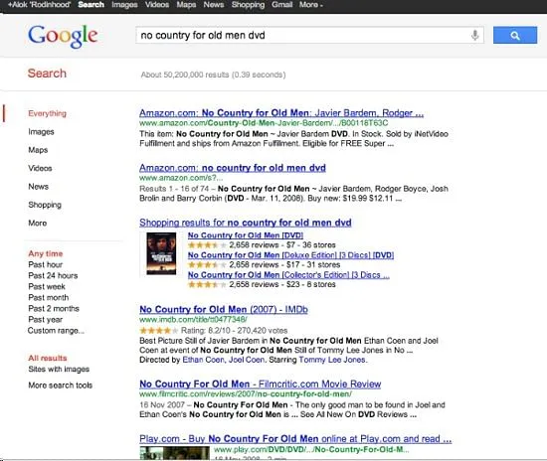Open the Play.com Buy No Country result
This screenshot has width=547, height=461.
click(295, 439)
